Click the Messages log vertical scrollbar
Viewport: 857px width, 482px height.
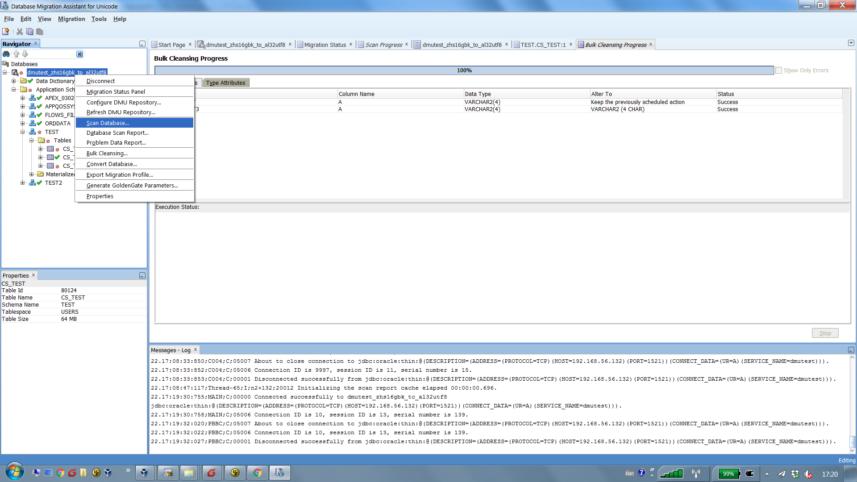(x=852, y=403)
